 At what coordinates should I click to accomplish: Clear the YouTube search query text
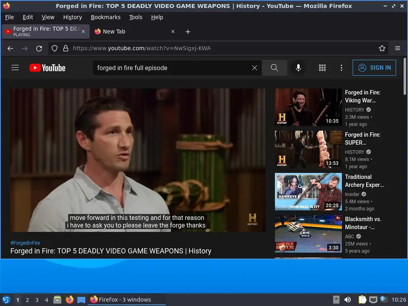(x=255, y=68)
